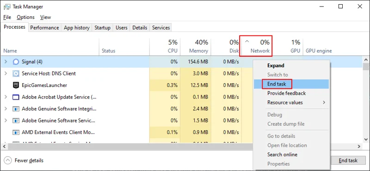Click the End task button at bottom right
The height and width of the screenshot is (171, 370).
348,161
